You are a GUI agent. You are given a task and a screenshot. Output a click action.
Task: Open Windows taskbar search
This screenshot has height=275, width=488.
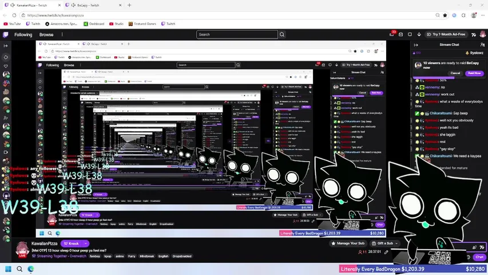(x=19, y=269)
